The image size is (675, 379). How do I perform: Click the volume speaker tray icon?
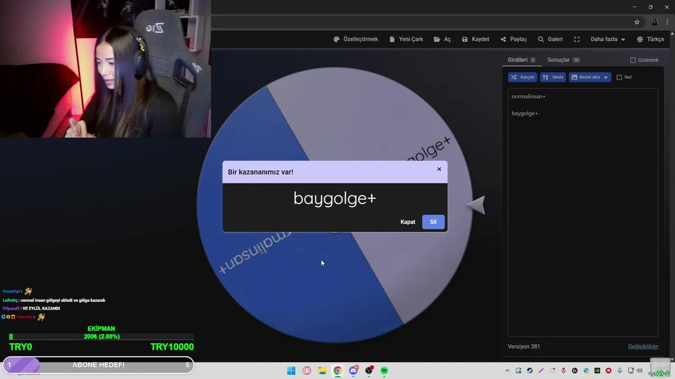(x=640, y=371)
